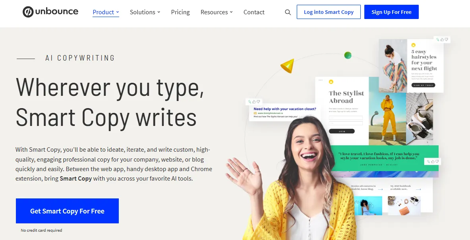This screenshot has width=470, height=240.
Task: Click yellow X badge on Stylist Abroad card
Action: point(331,82)
